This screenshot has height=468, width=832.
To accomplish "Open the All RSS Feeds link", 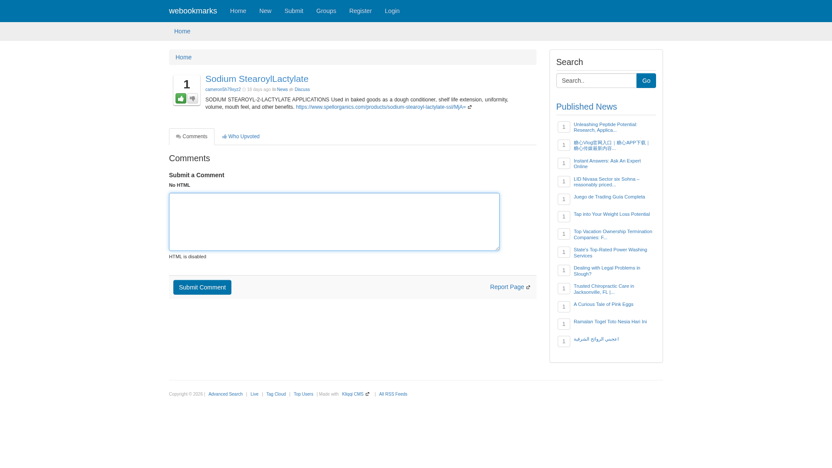I will pos(393,394).
